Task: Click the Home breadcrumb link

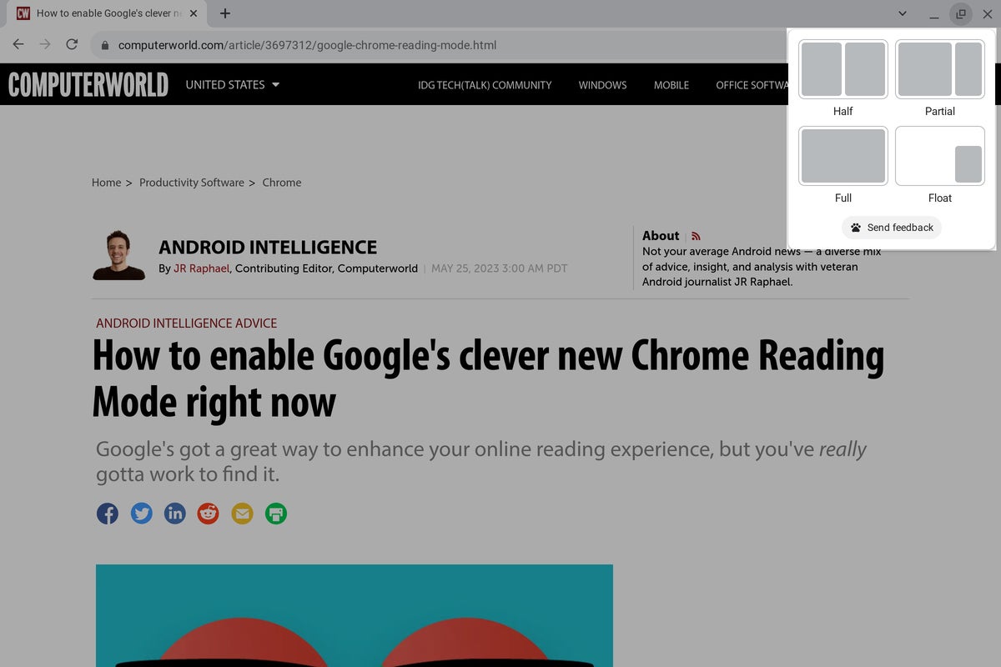Action: coord(106,183)
